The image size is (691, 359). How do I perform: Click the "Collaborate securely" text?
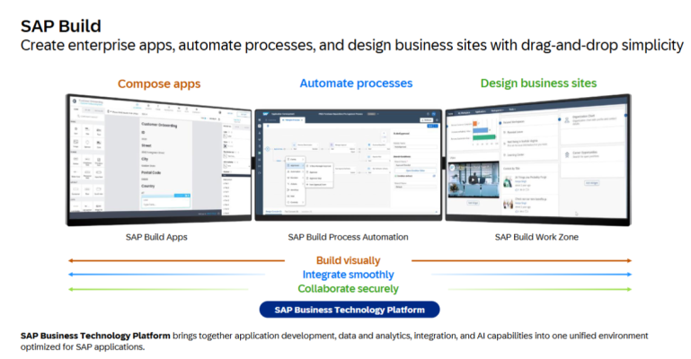(348, 289)
